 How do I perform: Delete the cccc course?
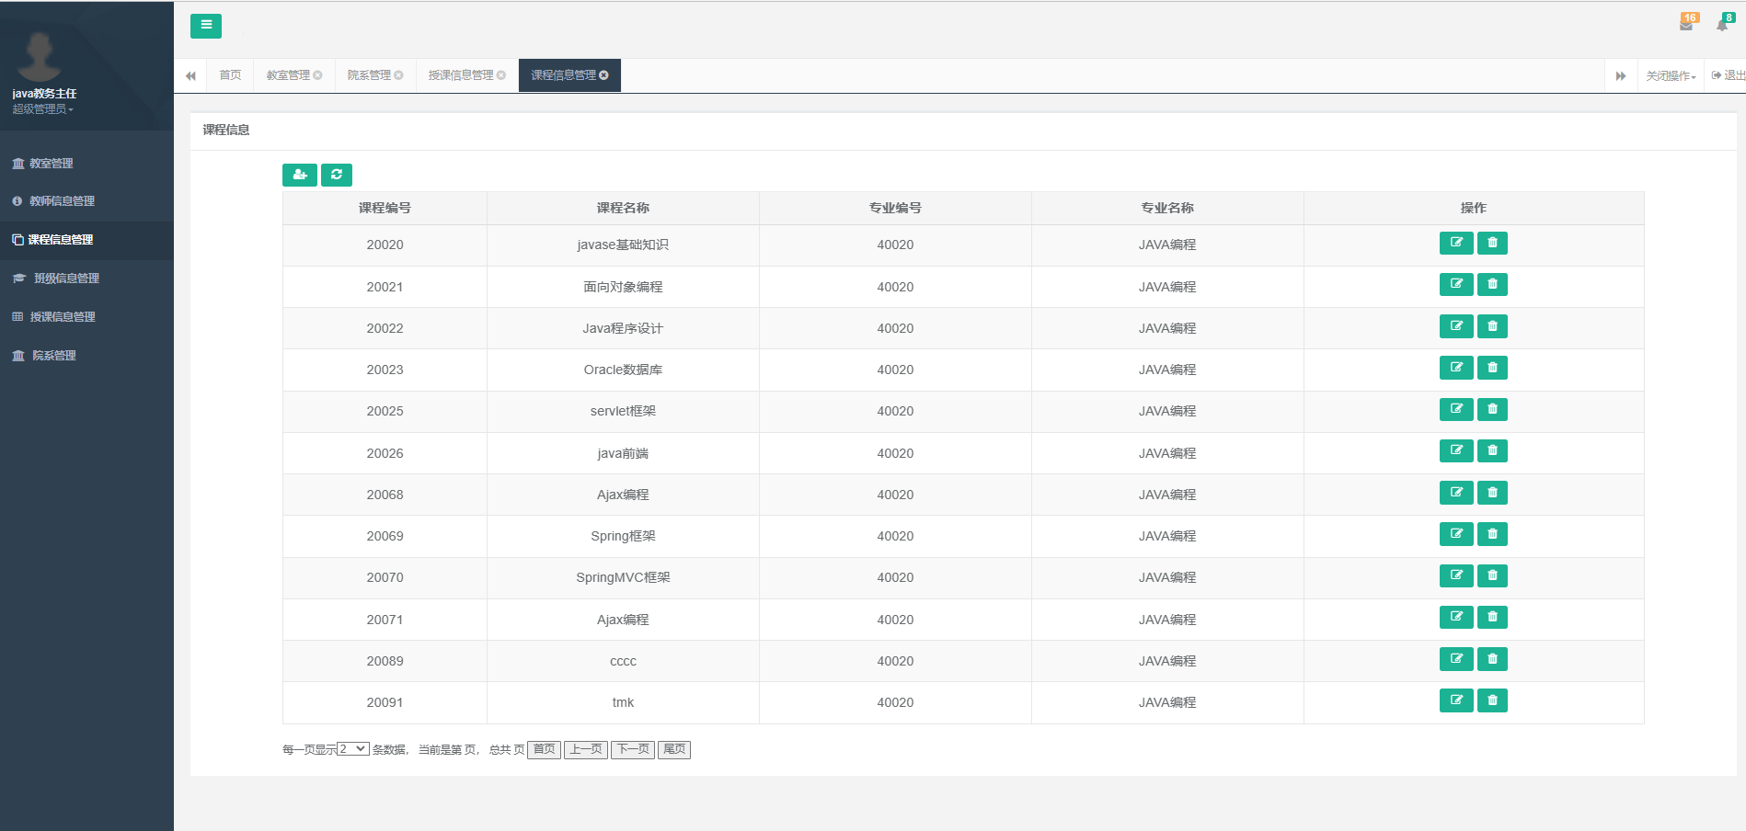pyautogui.click(x=1492, y=659)
